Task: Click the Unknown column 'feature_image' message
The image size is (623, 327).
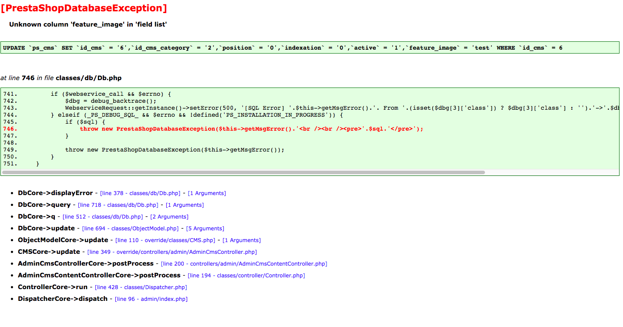Action: pos(88,24)
